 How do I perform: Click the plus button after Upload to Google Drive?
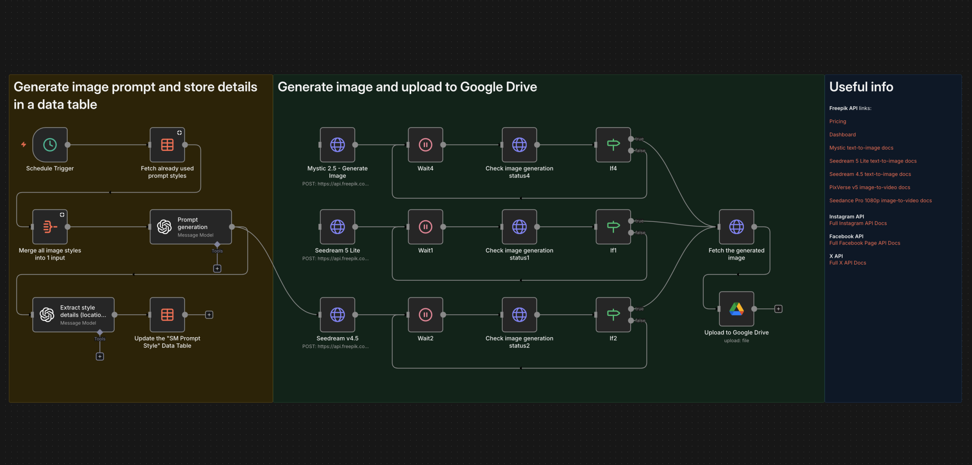point(778,308)
